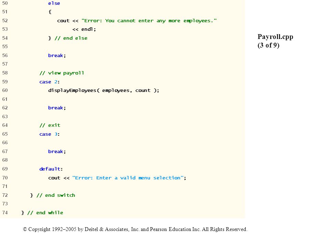This screenshot has width=328, height=246.
Task: Click the 'Payroll.cpp' title text
Action: pyautogui.click(x=275, y=37)
